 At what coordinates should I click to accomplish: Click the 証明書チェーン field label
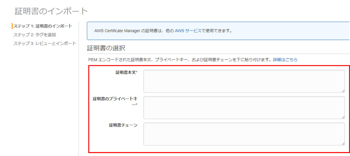point(123,125)
